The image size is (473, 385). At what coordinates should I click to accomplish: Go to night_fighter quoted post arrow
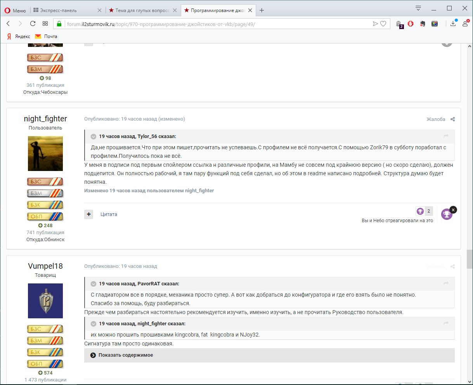(446, 323)
